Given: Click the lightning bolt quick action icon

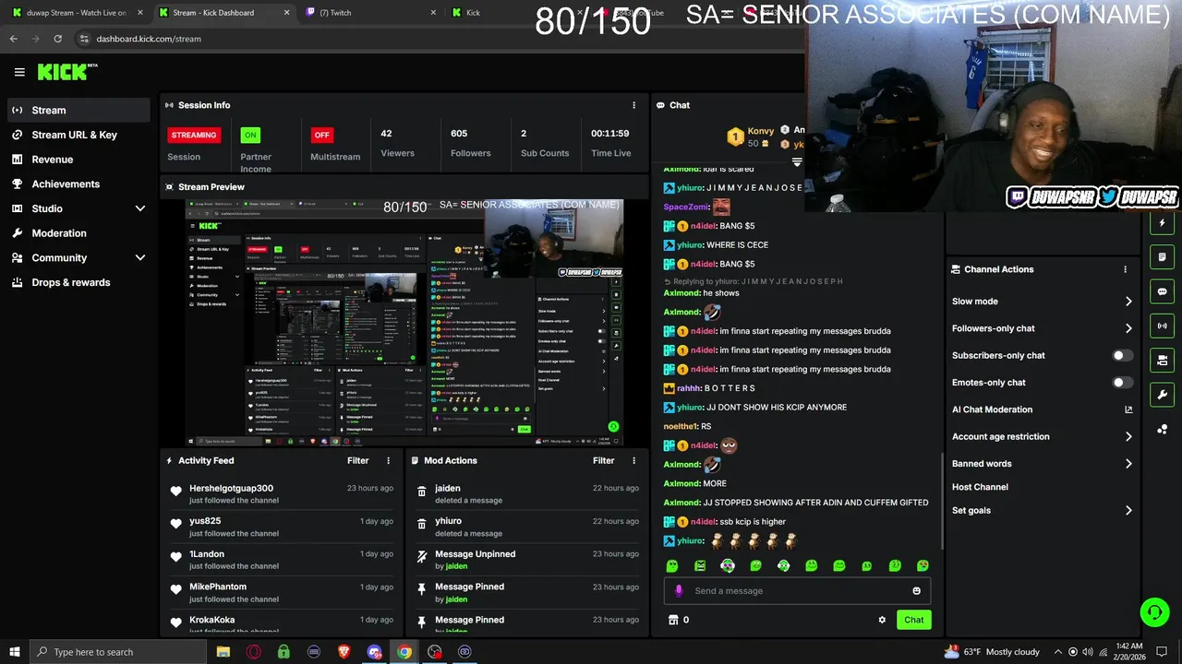Looking at the screenshot, I should point(1162,223).
